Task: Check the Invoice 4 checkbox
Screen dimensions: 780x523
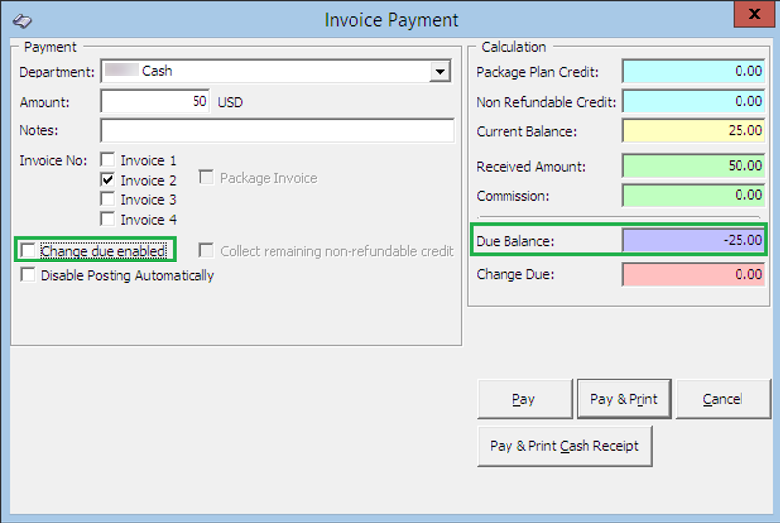Action: point(107,219)
